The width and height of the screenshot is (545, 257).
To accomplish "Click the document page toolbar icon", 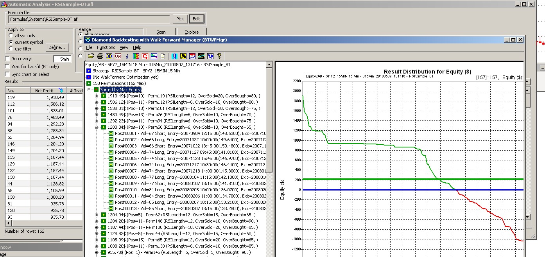I will click(163, 56).
